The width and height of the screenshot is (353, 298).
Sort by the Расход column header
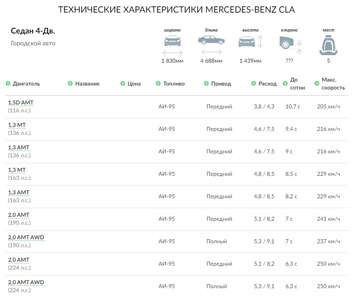click(267, 84)
